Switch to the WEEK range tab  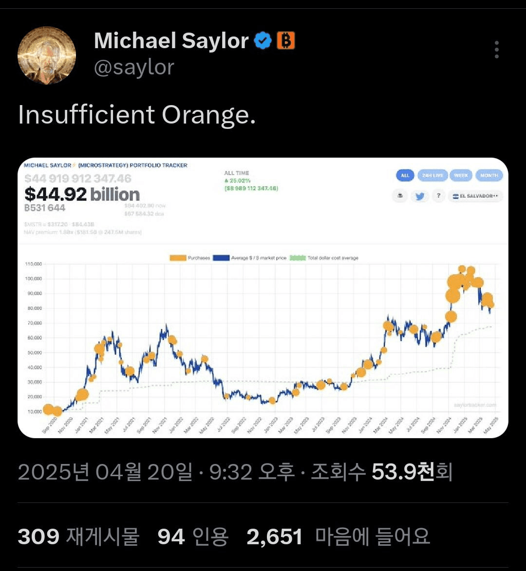[x=461, y=175]
